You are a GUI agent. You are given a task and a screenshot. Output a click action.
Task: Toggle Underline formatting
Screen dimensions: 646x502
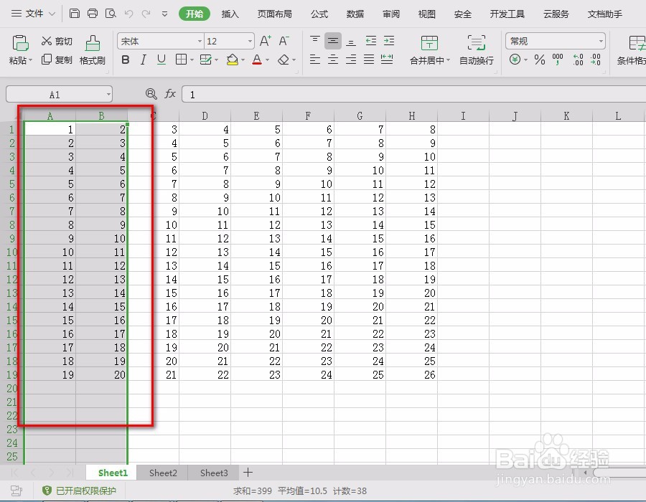161,60
